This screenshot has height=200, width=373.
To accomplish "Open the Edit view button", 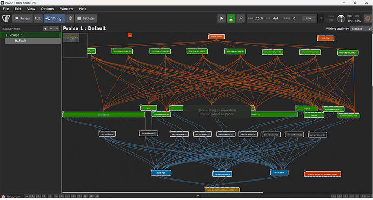I will tap(38, 18).
